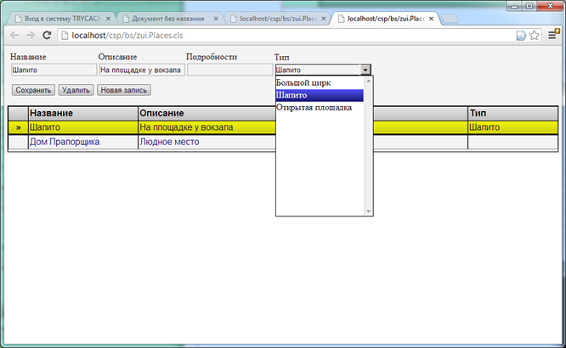Click the Сохранить button
This screenshot has width=566, height=348.
click(x=33, y=90)
